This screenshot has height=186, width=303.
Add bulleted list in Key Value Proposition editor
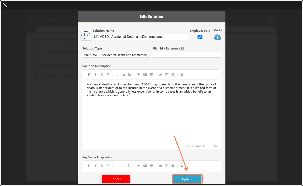pos(123,166)
